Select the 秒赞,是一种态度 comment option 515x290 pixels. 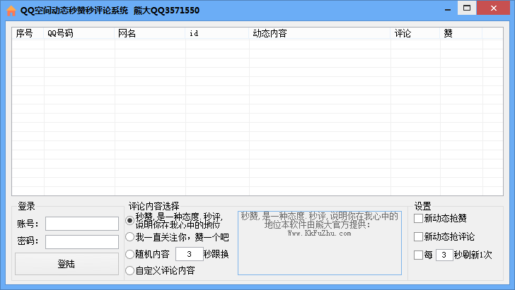[x=129, y=221]
